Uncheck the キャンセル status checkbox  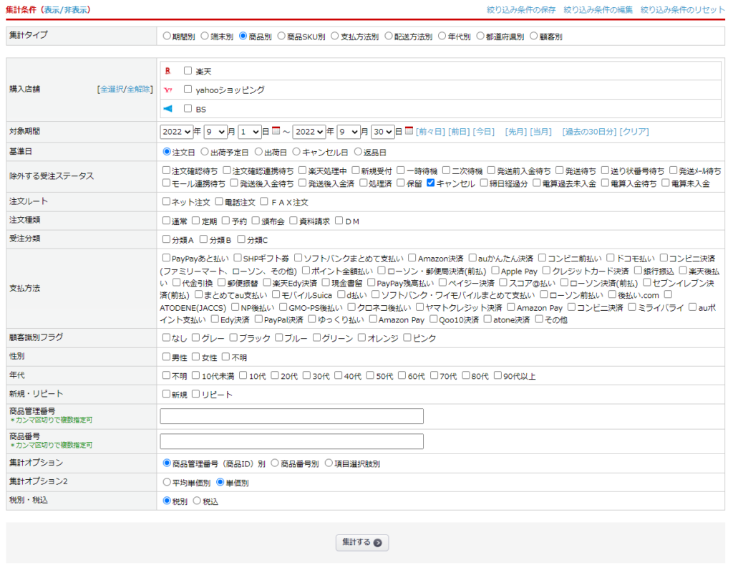click(x=431, y=183)
